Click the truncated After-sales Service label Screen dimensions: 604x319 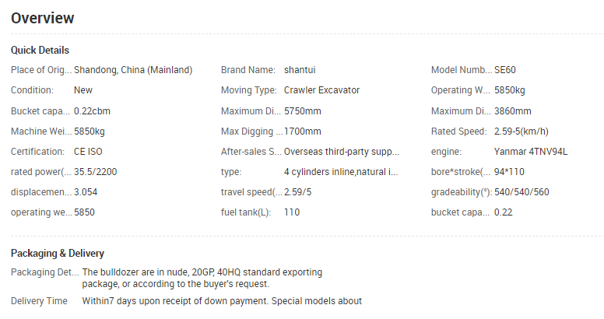click(x=251, y=152)
